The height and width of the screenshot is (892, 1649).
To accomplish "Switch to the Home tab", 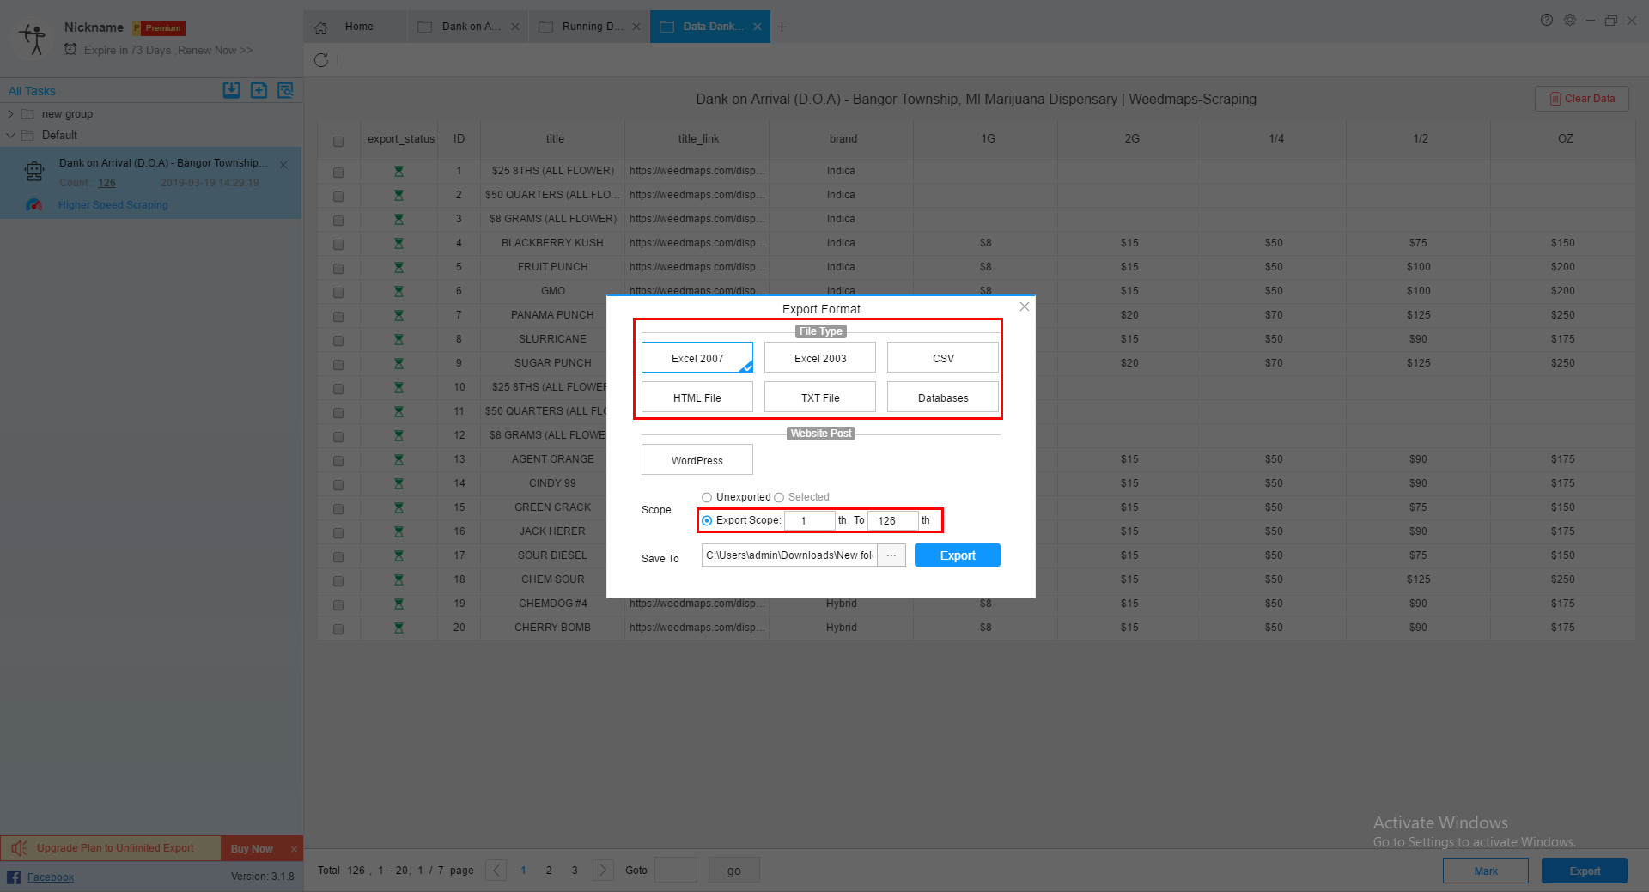I will (355, 27).
